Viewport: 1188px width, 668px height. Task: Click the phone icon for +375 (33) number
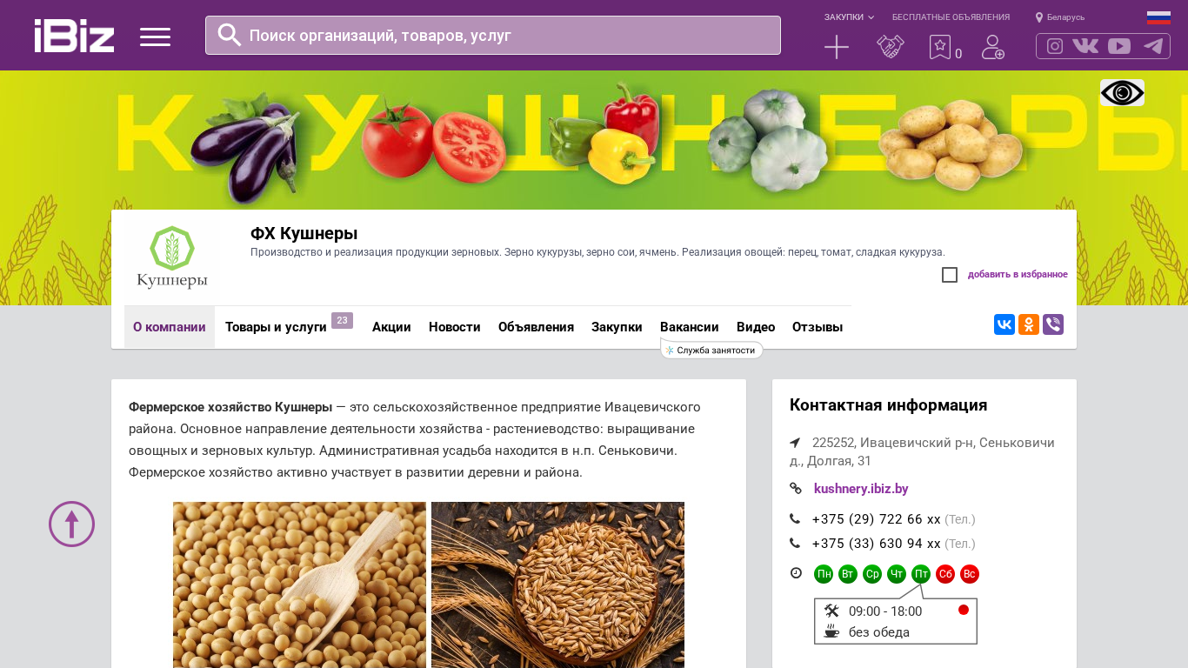point(795,544)
